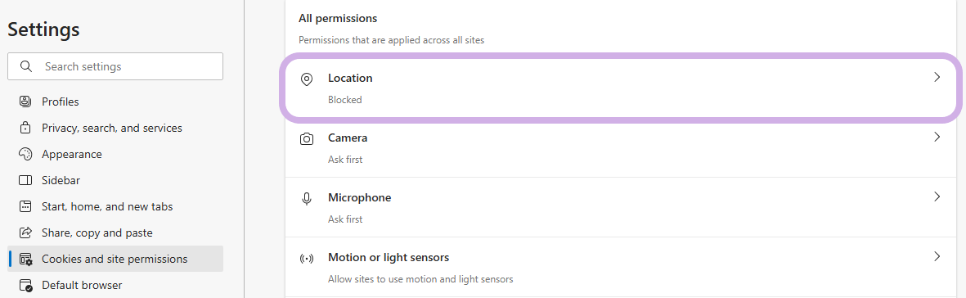Expand Location permission chevron
This screenshot has height=298, width=966.
937,77
